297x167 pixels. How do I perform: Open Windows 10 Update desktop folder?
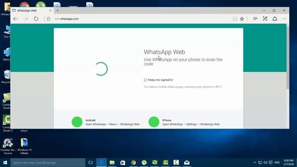[25, 147]
